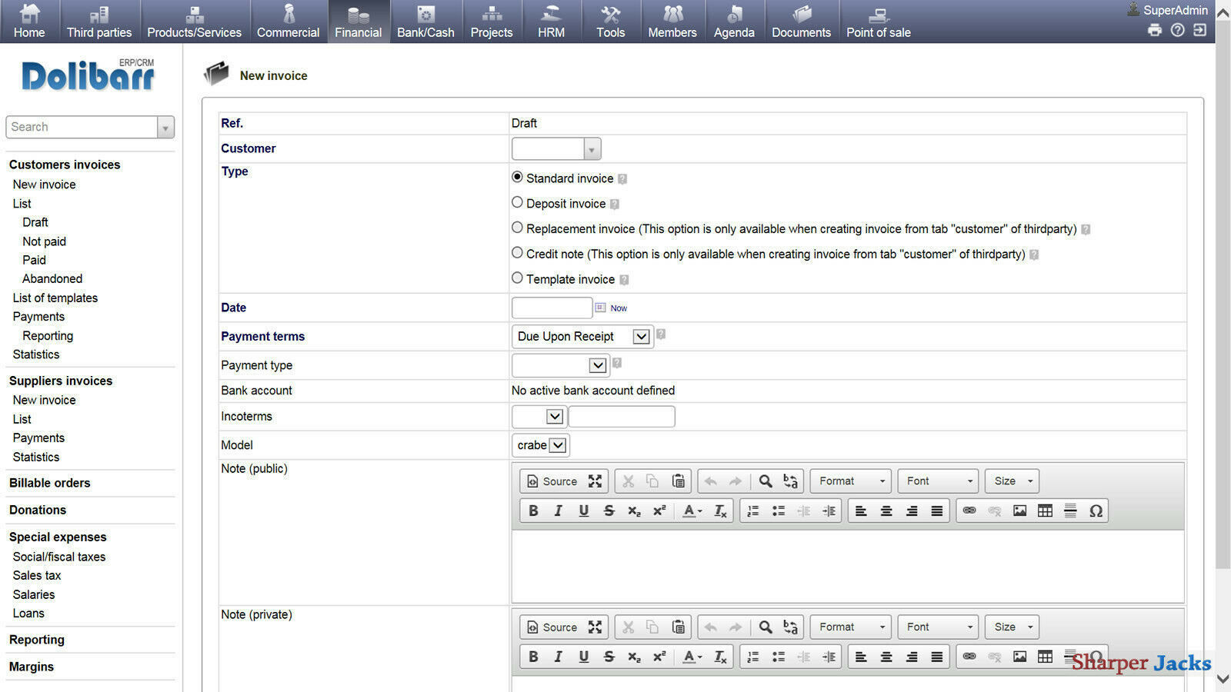
Task: Align right in public note editor
Action: coord(912,511)
